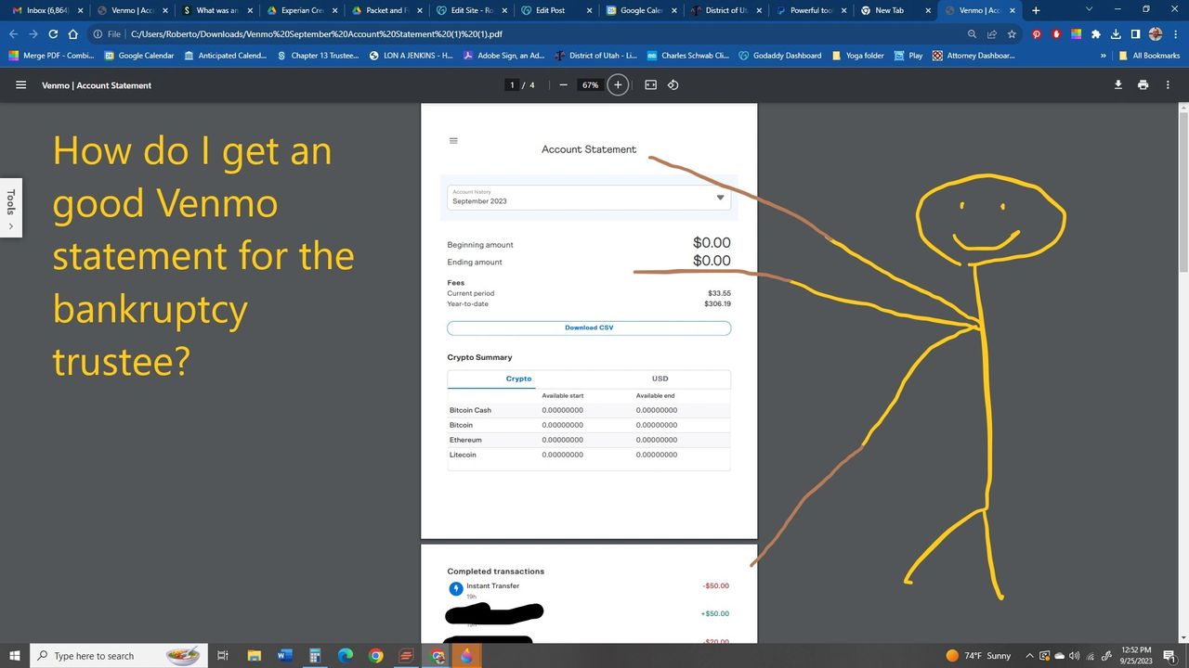Click the PDF page number field
Image resolution: width=1189 pixels, height=668 pixels.
[512, 85]
